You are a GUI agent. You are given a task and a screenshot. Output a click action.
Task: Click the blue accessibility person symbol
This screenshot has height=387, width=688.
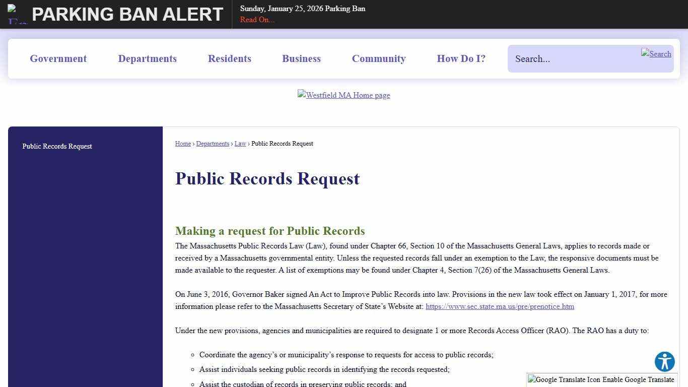tap(664, 362)
